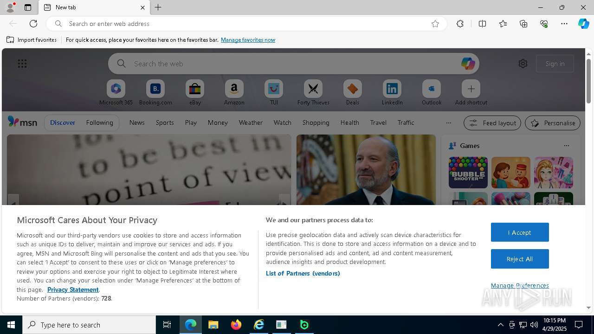Image resolution: width=594 pixels, height=334 pixels.
Task: Open the tab actions menu icon
Action: coord(28,7)
